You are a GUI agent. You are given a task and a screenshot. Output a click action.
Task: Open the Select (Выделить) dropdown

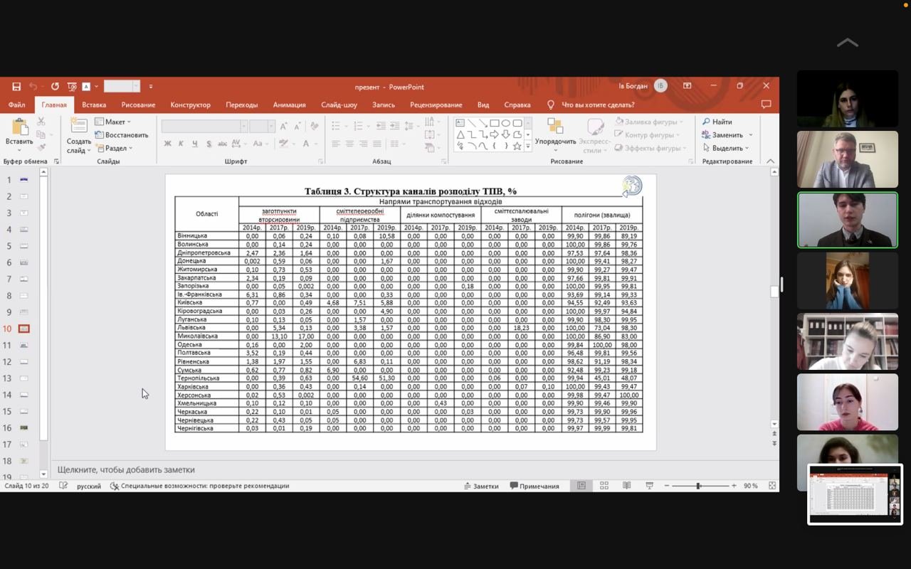[726, 148]
